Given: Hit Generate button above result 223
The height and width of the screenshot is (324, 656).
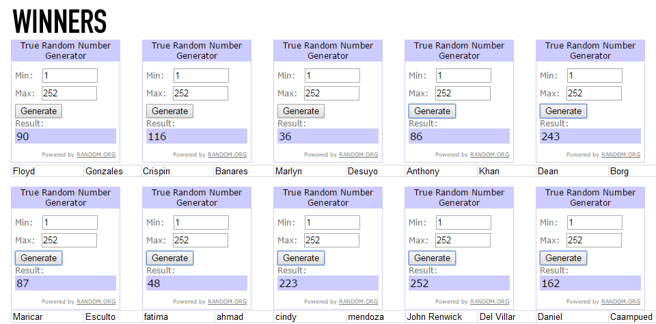Looking at the screenshot, I should click(x=301, y=258).
